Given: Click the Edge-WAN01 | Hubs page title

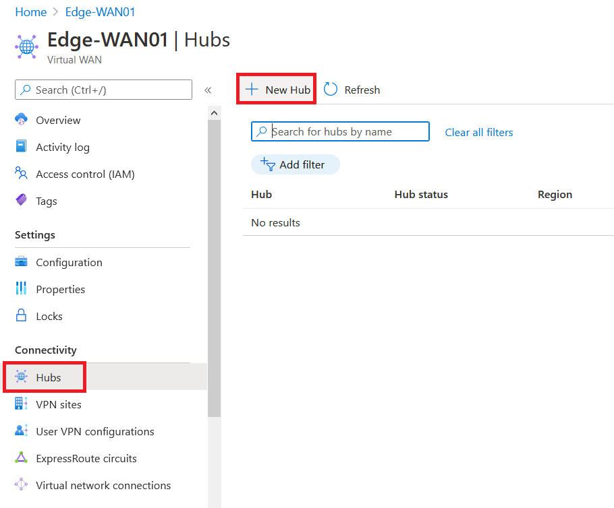Looking at the screenshot, I should 138,40.
